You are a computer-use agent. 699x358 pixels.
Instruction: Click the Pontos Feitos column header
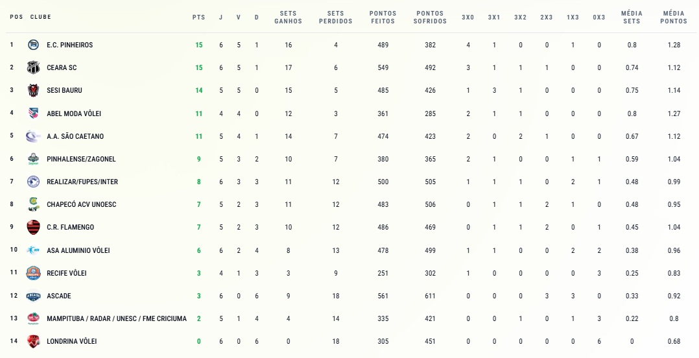tap(383, 17)
